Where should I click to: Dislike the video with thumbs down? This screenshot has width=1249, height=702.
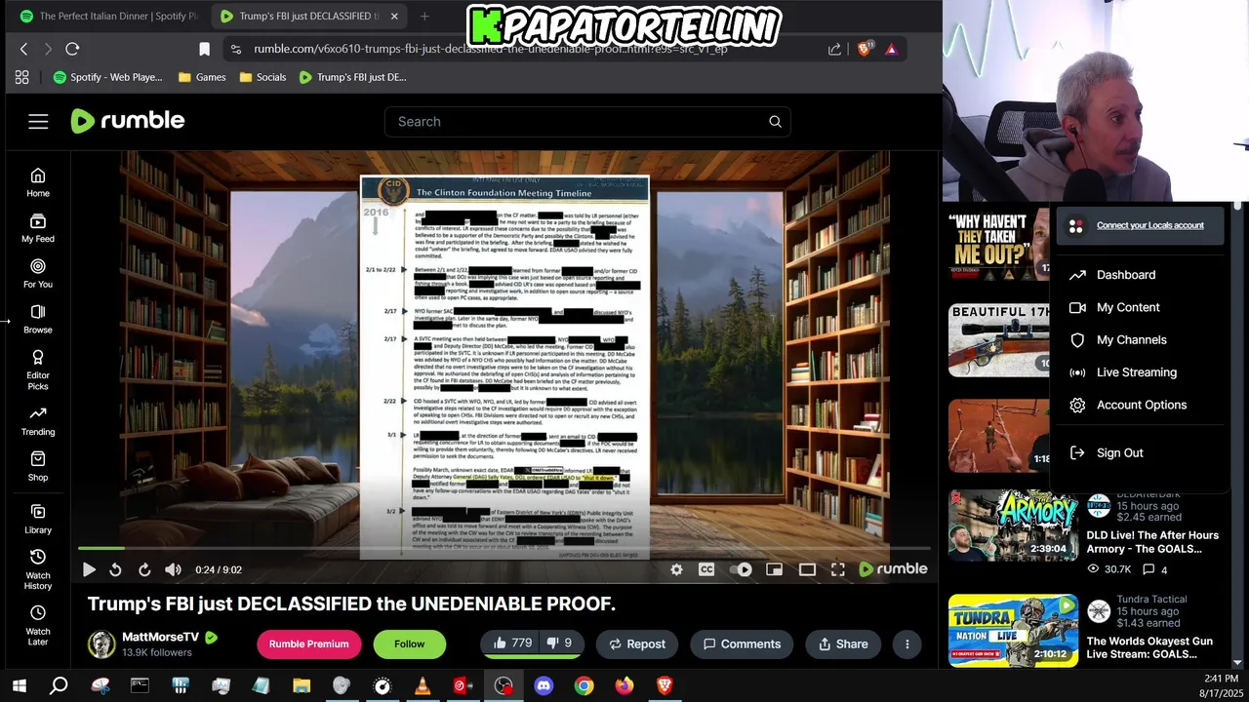[x=560, y=643]
